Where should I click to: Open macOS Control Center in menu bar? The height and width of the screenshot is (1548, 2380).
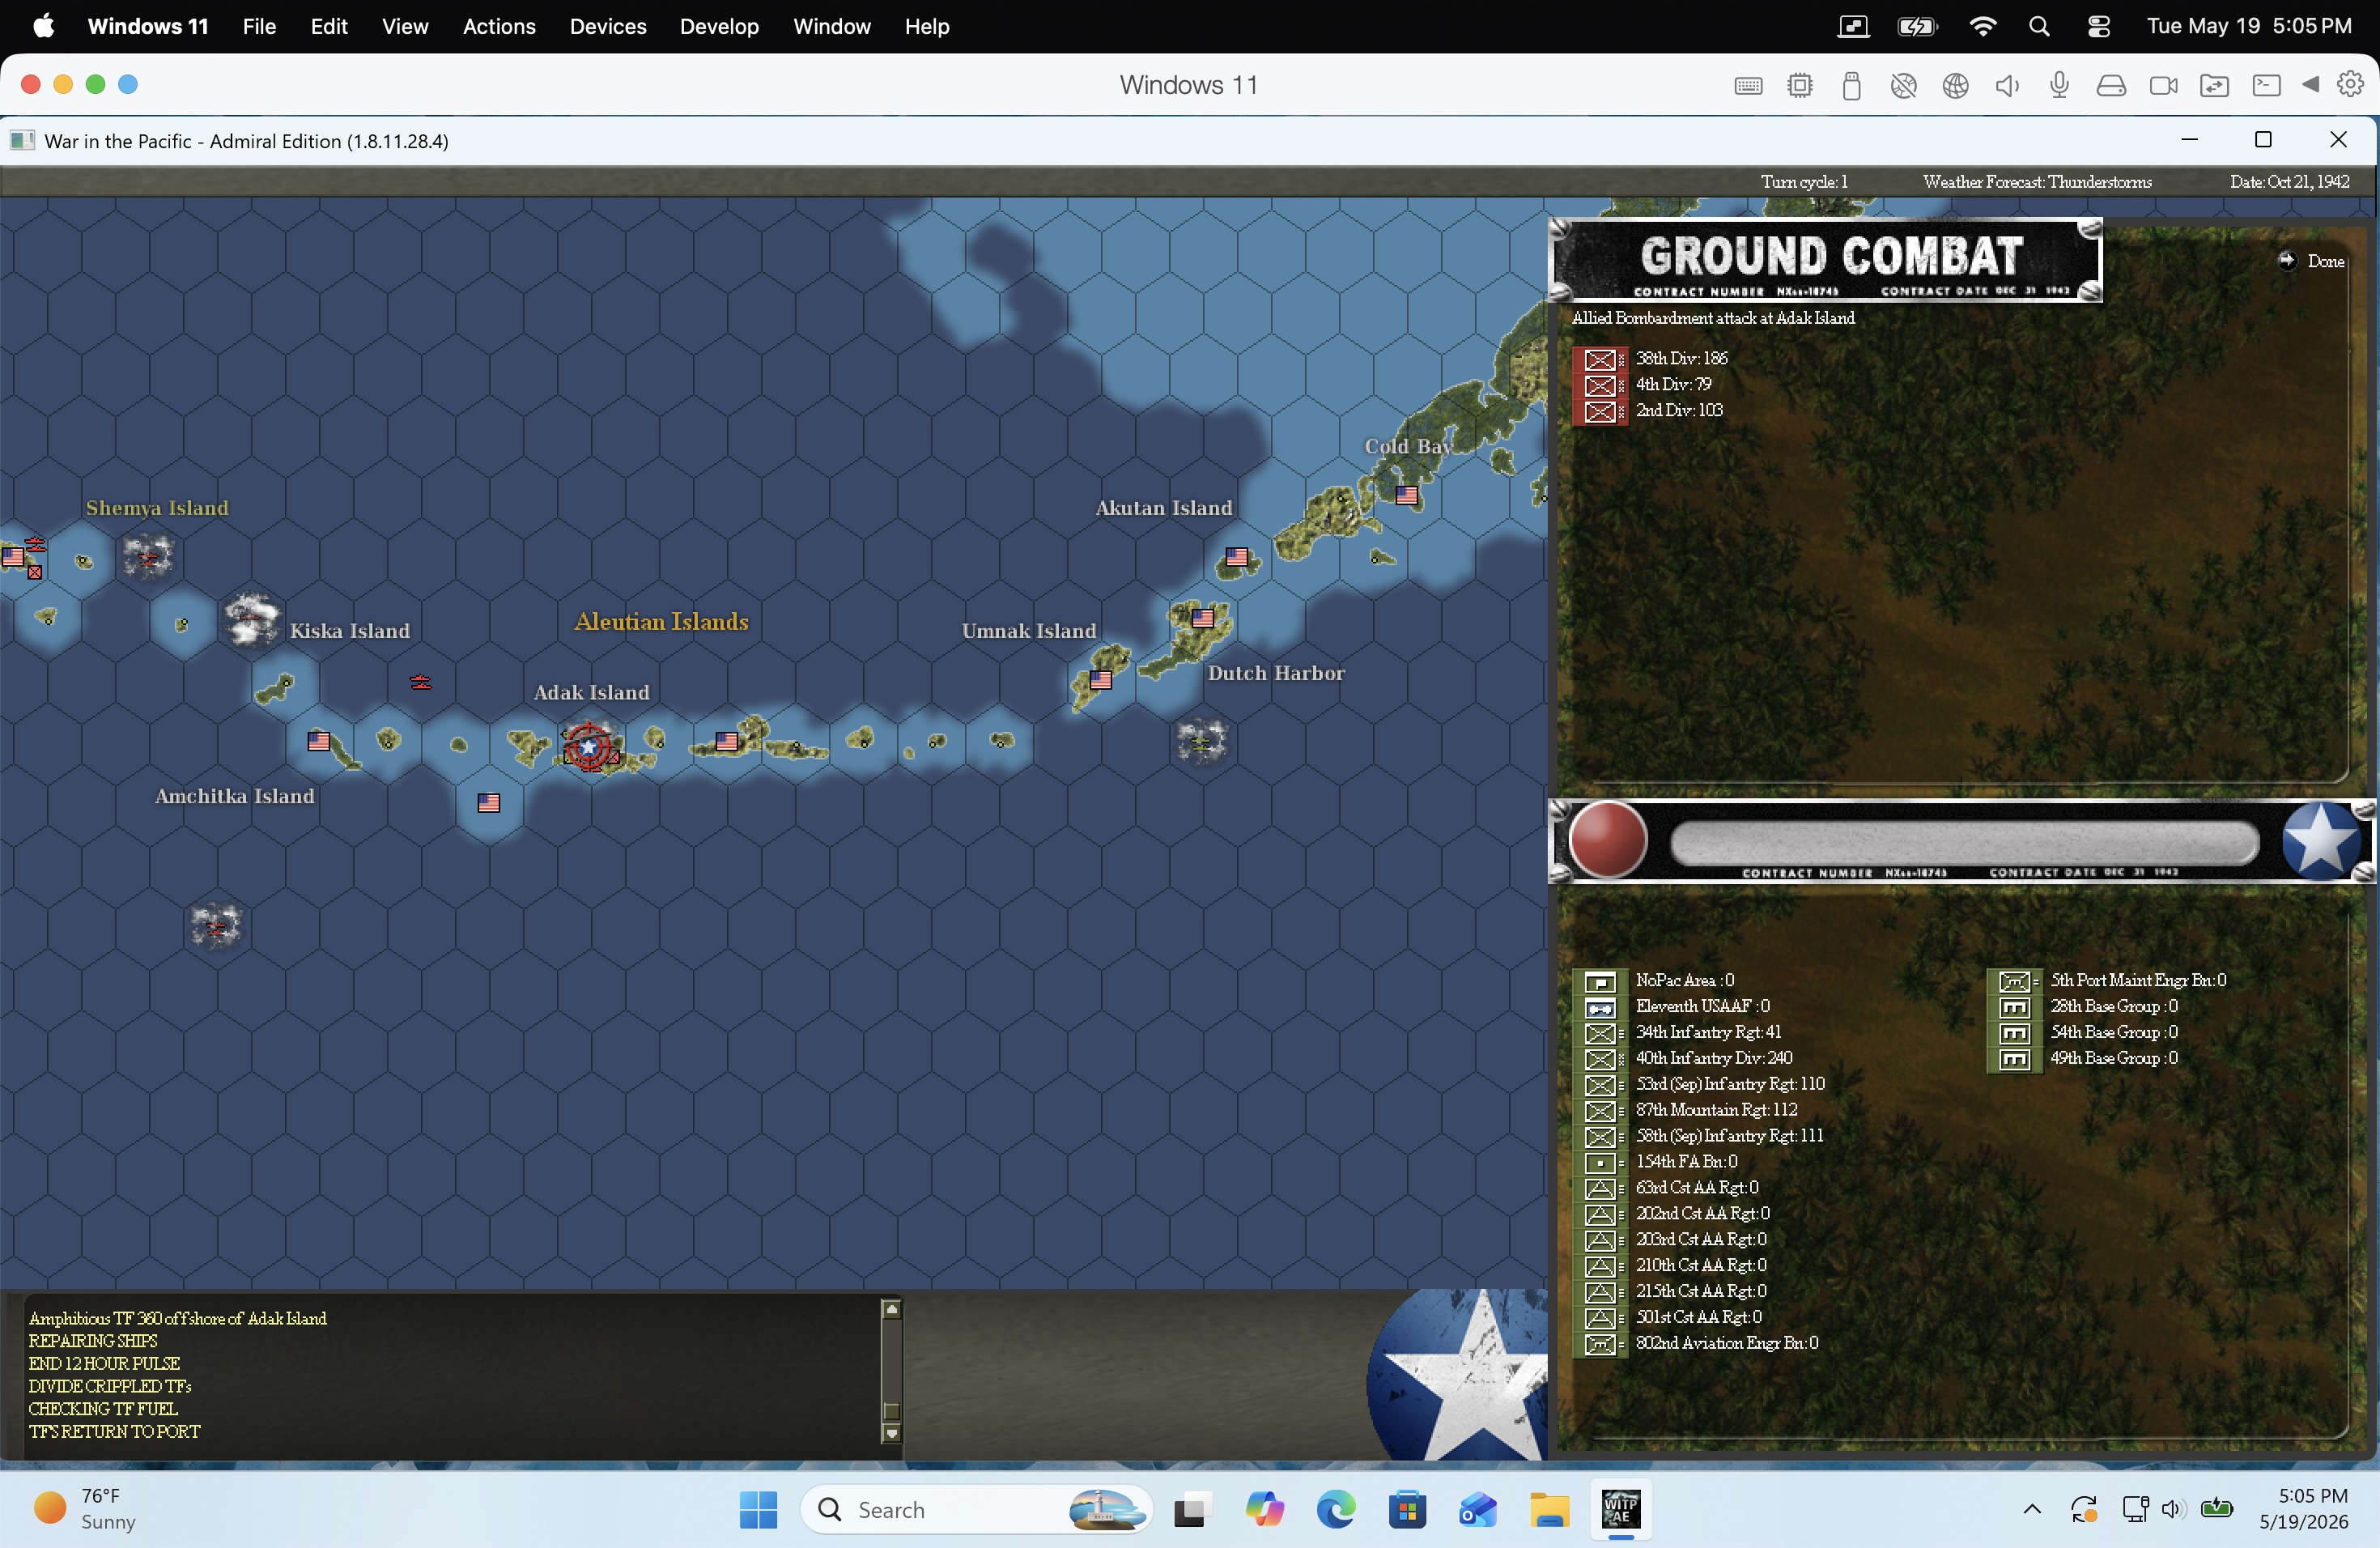coord(2099,26)
